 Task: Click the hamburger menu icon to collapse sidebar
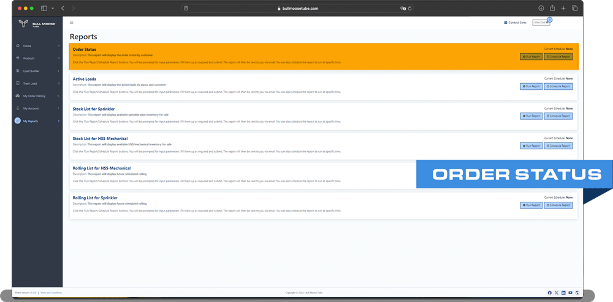(x=72, y=23)
